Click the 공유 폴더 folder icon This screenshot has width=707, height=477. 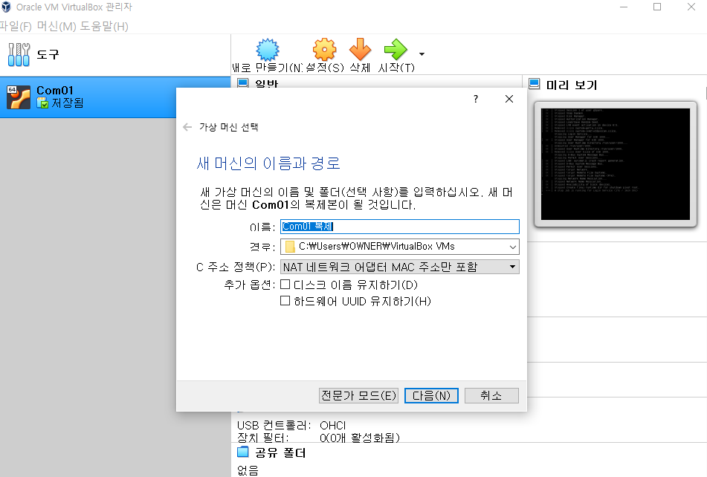coord(243,452)
